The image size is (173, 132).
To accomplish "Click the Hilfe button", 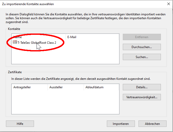I will (x=20, y=124).
